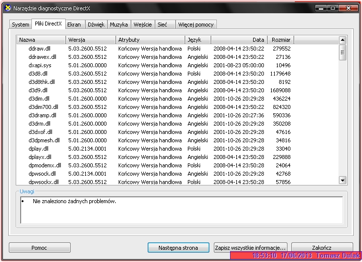Switch to the System tab
Screen dimensions: 362x262
pyautogui.click(x=20, y=25)
